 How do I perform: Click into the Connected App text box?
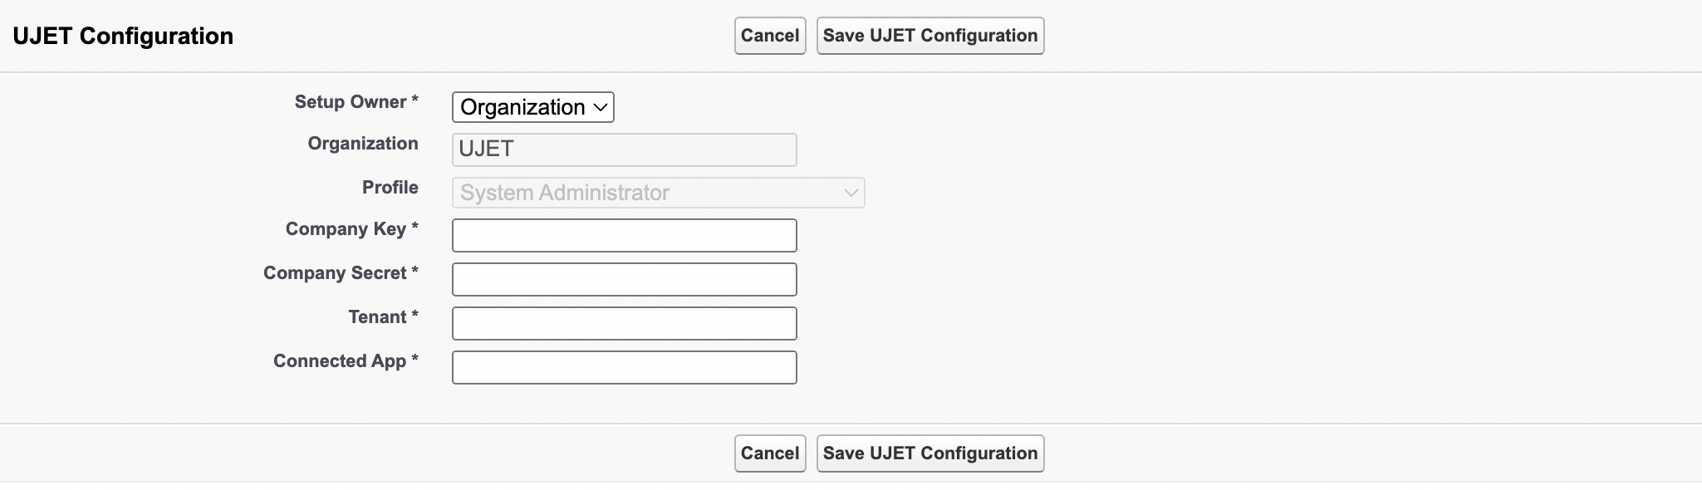[x=624, y=367]
